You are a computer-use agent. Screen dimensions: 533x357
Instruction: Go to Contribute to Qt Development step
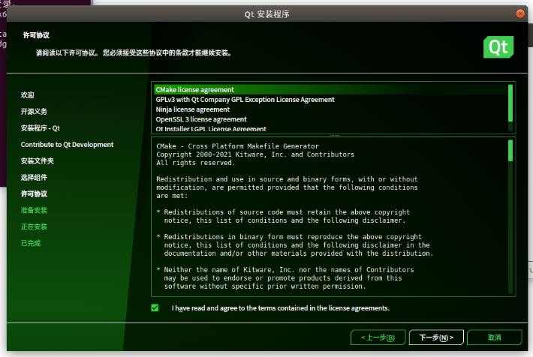click(x=67, y=145)
